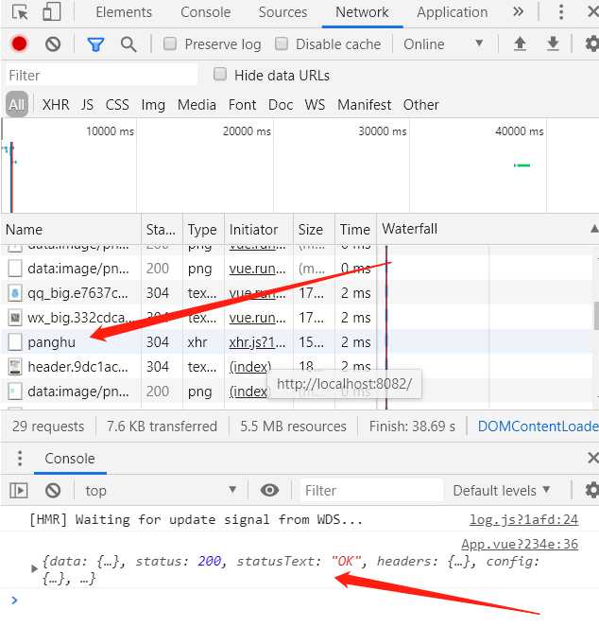Viewport: 599px width, 627px height.
Task: Open the top JavaScript context dropdown
Action: click(160, 490)
